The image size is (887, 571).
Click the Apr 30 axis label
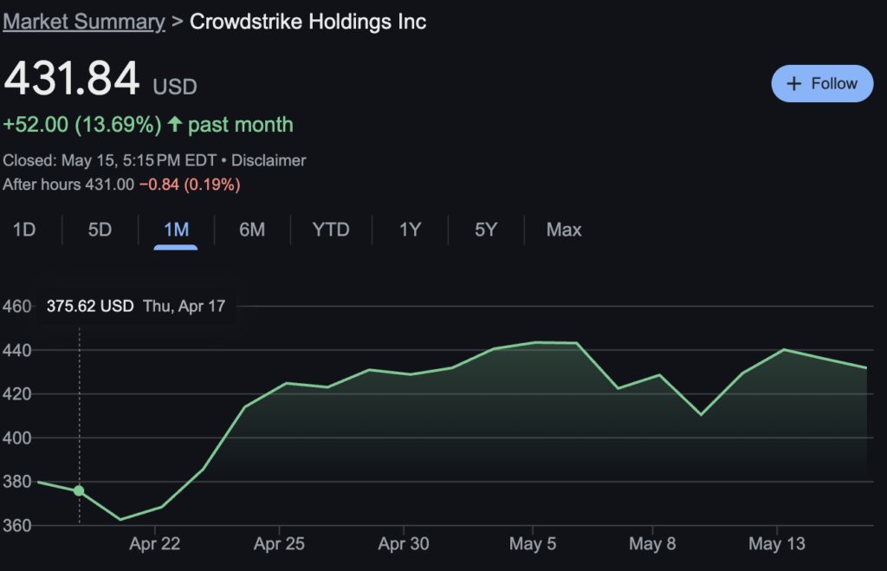pyautogui.click(x=404, y=544)
